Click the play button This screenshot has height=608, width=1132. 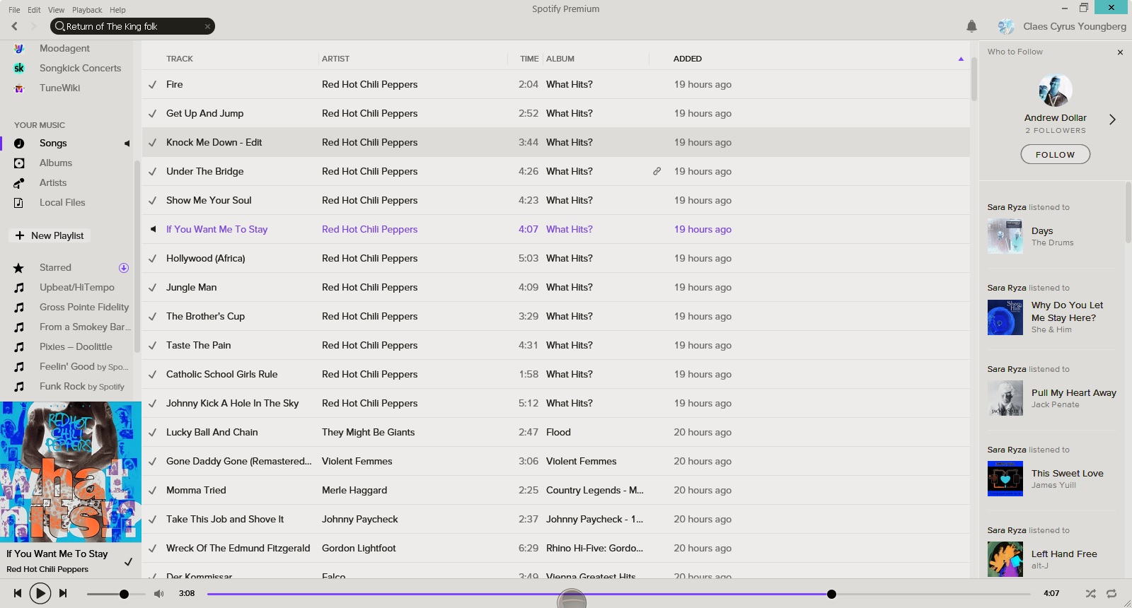[x=40, y=593]
